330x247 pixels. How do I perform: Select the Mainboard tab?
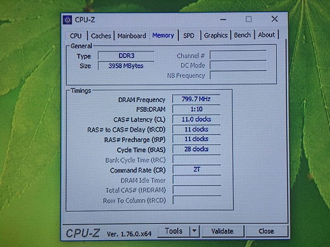(132, 36)
